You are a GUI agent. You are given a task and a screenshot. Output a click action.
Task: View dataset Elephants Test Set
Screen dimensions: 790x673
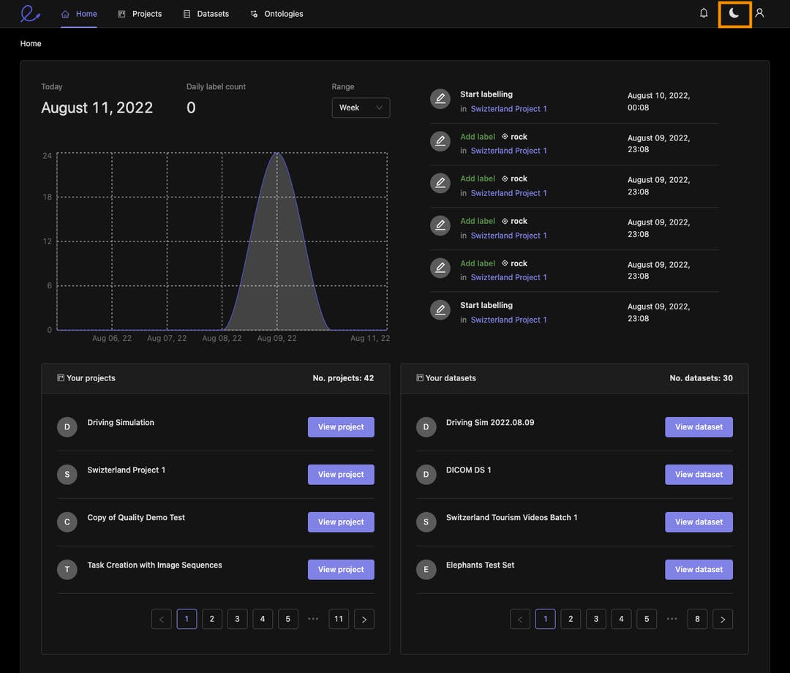pyautogui.click(x=699, y=570)
